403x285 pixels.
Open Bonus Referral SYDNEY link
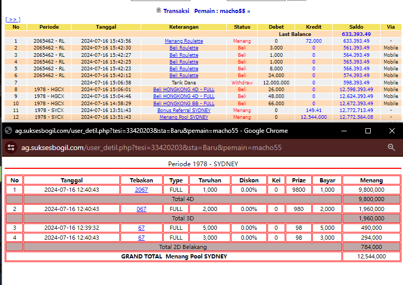(x=184, y=110)
